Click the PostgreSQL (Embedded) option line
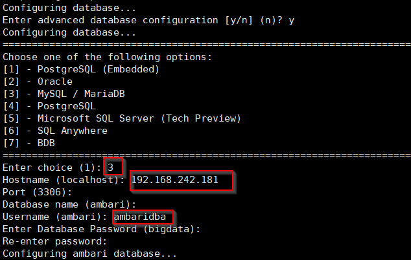 pos(81,69)
